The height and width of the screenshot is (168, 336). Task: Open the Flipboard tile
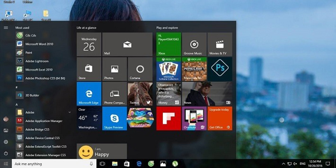click(x=168, y=118)
